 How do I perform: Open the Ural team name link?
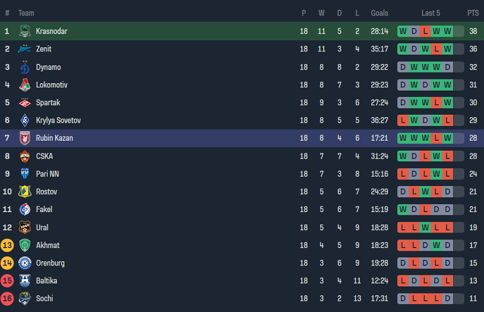pos(42,228)
